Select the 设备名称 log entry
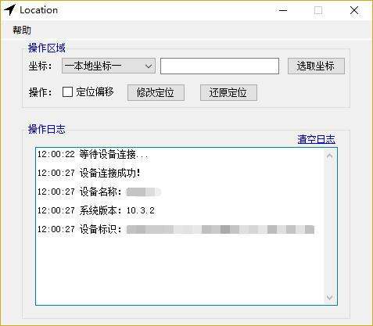This screenshot has height=326, width=373. point(99,192)
